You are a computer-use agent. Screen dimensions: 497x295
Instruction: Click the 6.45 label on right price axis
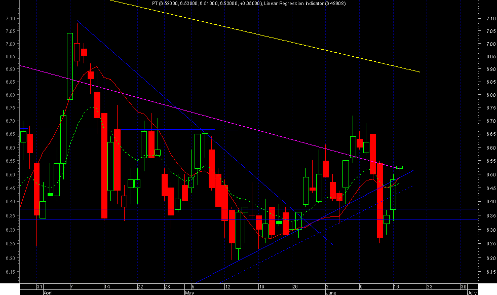point(491,188)
